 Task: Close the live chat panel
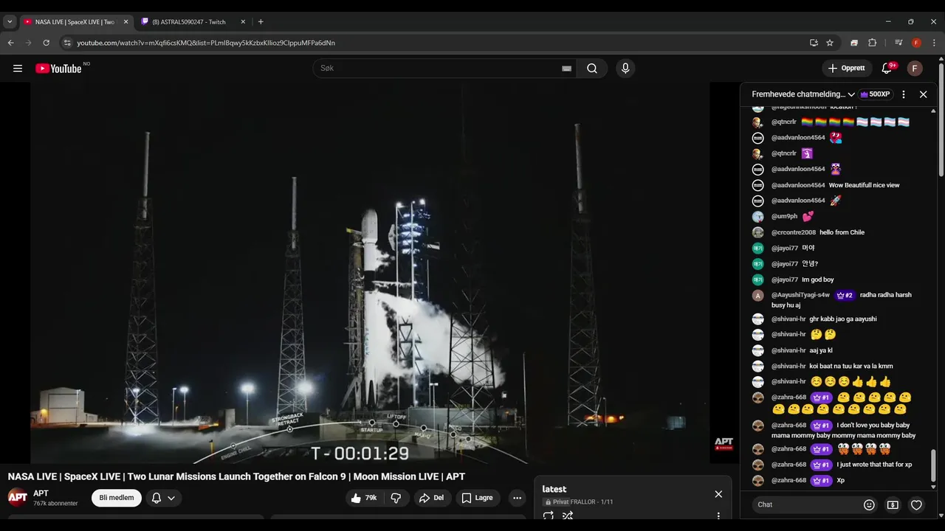click(x=923, y=94)
